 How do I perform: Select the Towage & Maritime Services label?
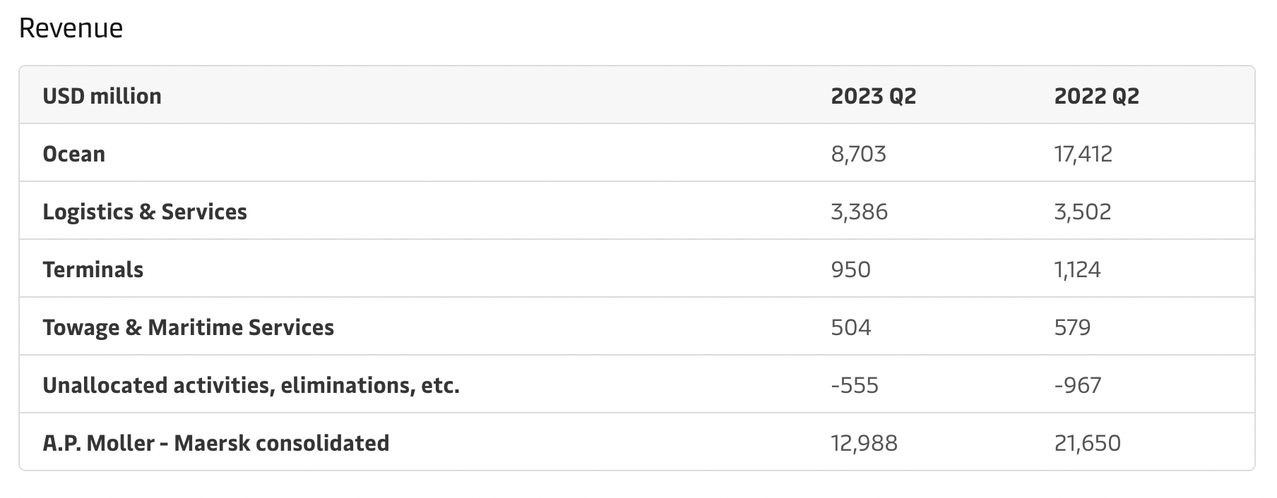(x=188, y=327)
